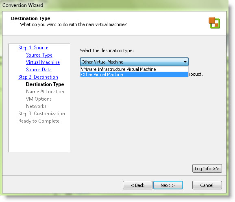235x202 pixels.
Task: Open the destination type dropdown arrow
Action: [x=185, y=62]
